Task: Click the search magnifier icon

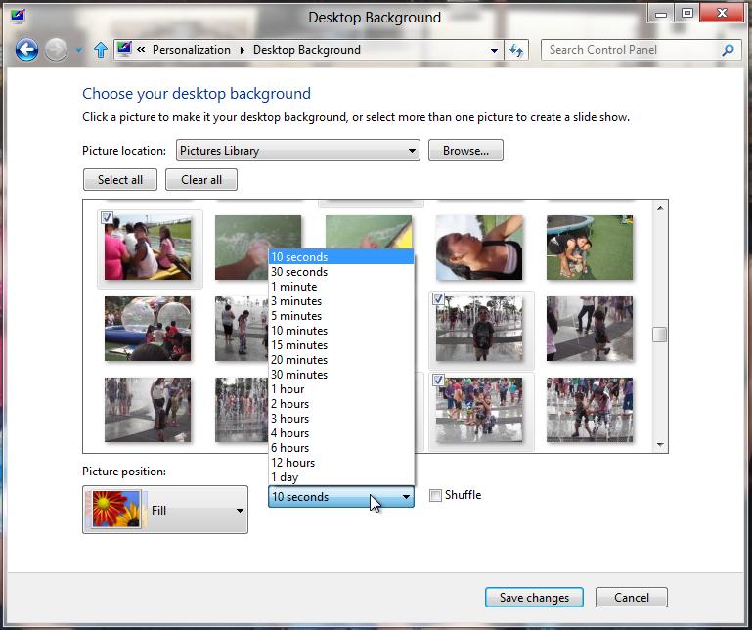Action: click(x=728, y=50)
